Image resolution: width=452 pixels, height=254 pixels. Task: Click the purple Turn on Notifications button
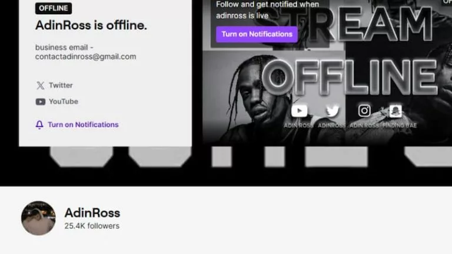click(x=257, y=34)
